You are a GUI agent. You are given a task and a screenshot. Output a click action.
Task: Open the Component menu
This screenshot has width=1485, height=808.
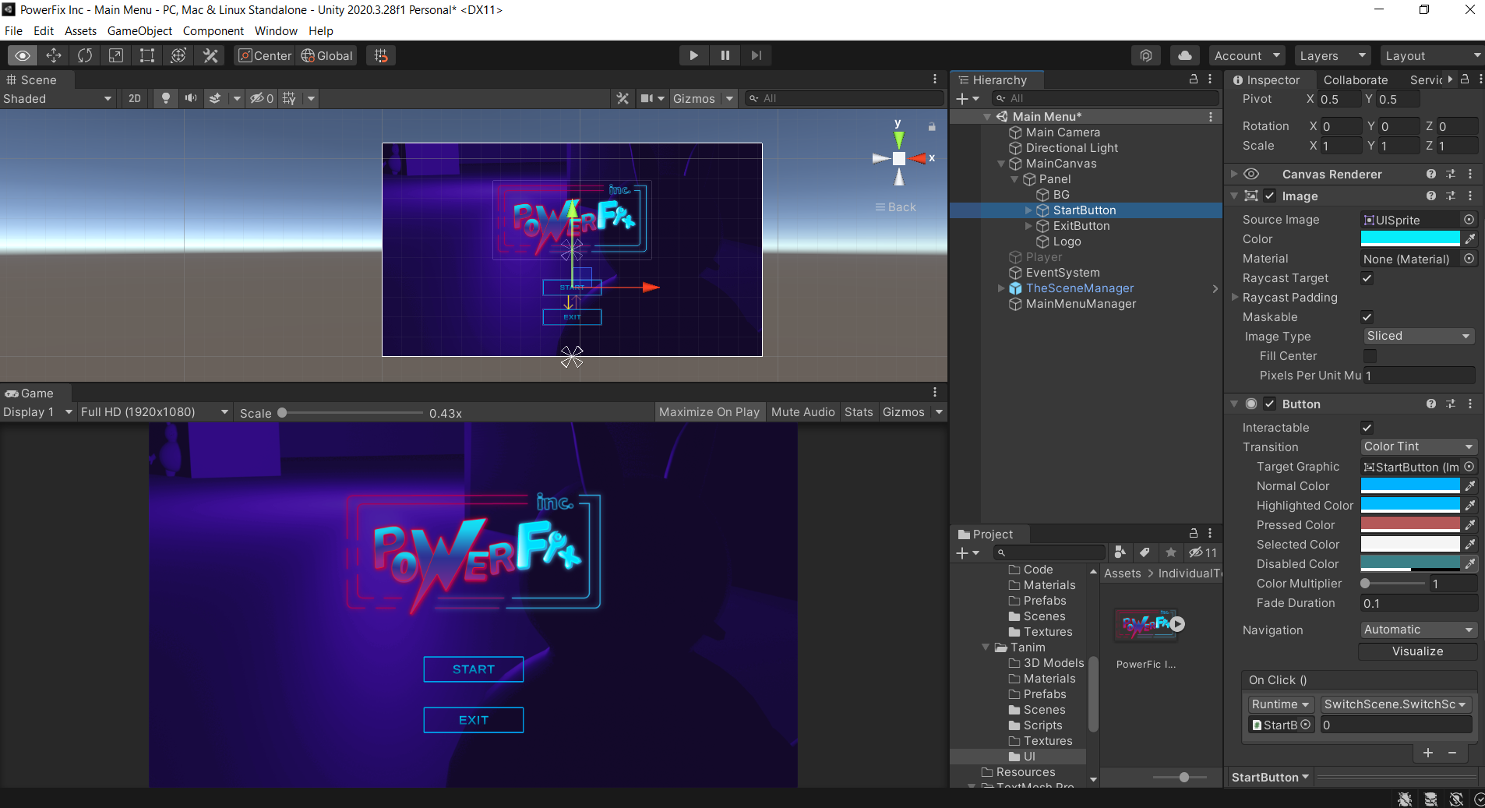tap(213, 31)
